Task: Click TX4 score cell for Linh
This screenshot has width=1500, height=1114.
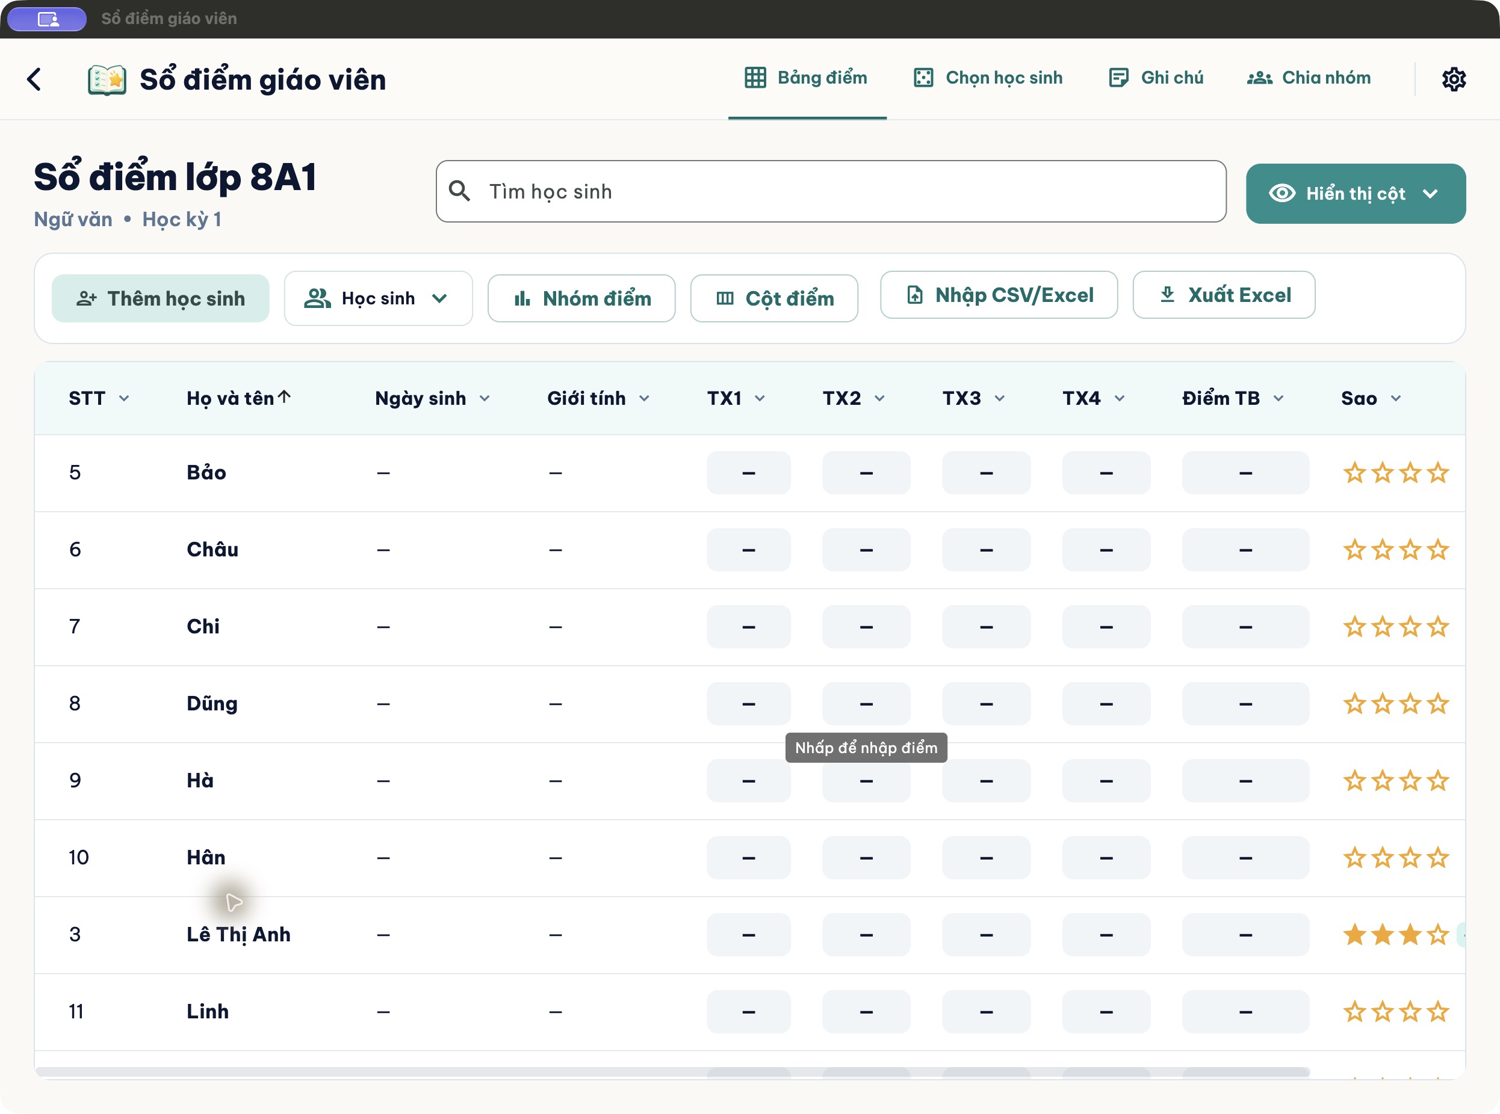Action: pos(1106,1012)
